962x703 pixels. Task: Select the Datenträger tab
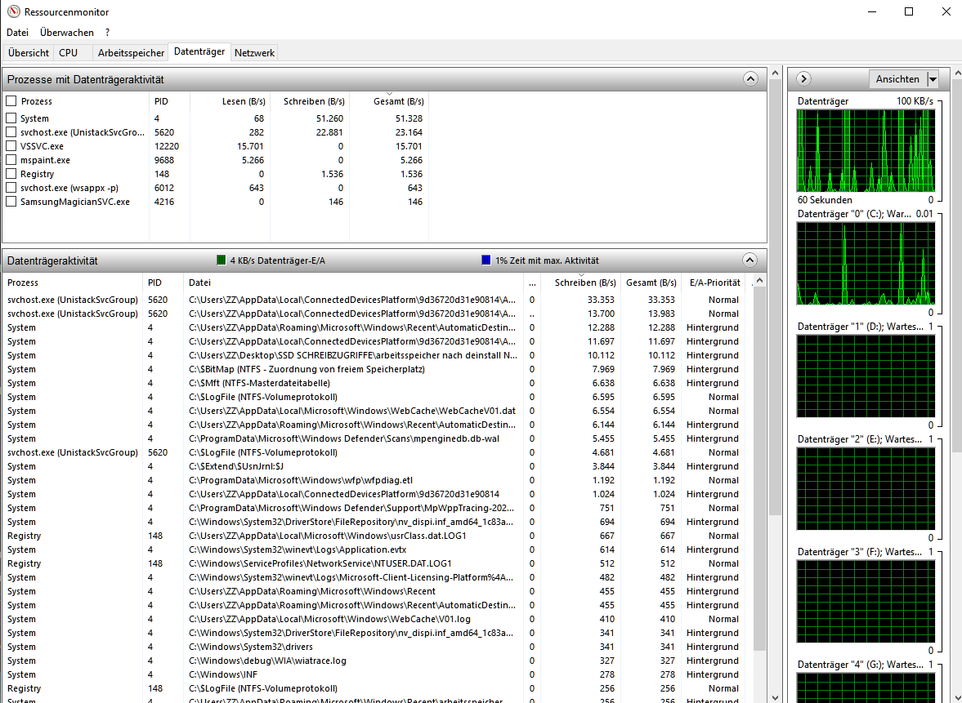tap(199, 51)
